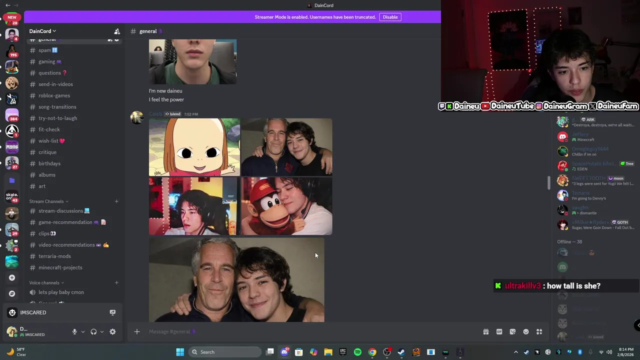The image size is (640, 360).
Task: Open the video-recommendations channel
Action: (74, 245)
